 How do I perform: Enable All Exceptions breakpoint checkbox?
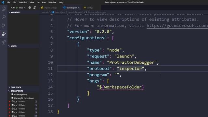click(x=12, y=94)
